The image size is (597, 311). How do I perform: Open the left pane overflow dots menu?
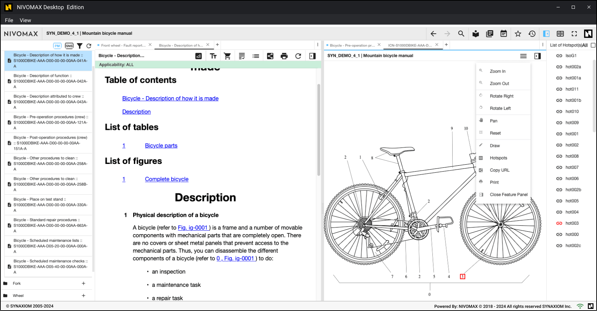[x=318, y=45]
